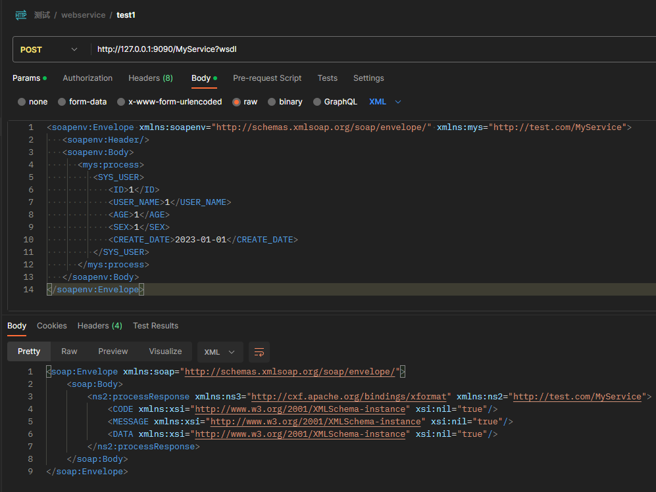Open the request Headers (8) tab
The height and width of the screenshot is (492, 656).
150,78
